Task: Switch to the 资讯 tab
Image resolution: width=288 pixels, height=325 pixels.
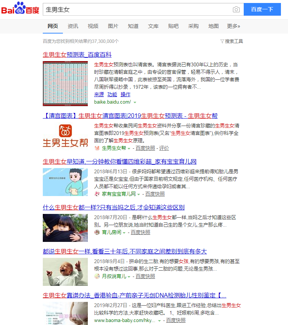Action: [73, 26]
